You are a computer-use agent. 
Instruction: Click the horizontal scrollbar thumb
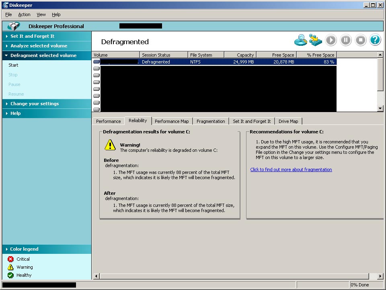click(x=234, y=276)
